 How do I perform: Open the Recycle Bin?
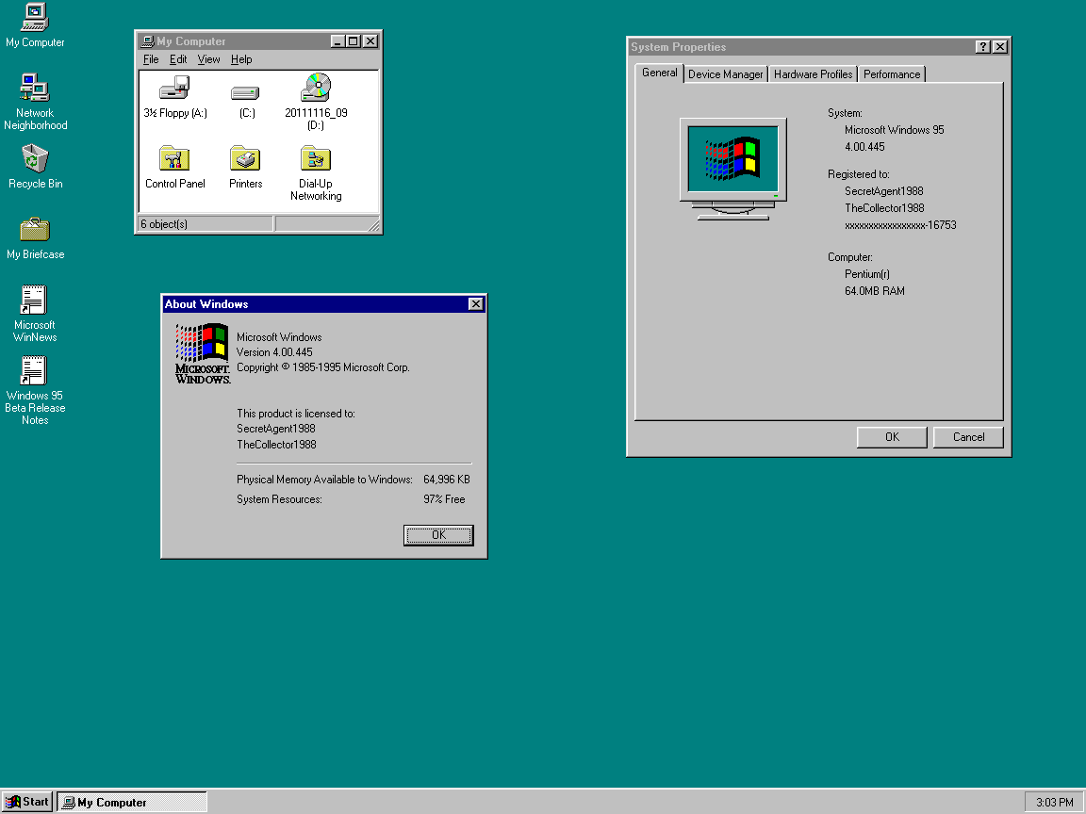(x=35, y=160)
